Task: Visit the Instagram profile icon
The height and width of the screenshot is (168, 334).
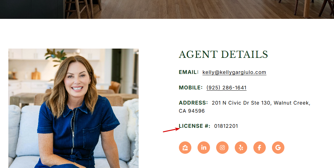Action: [222, 147]
